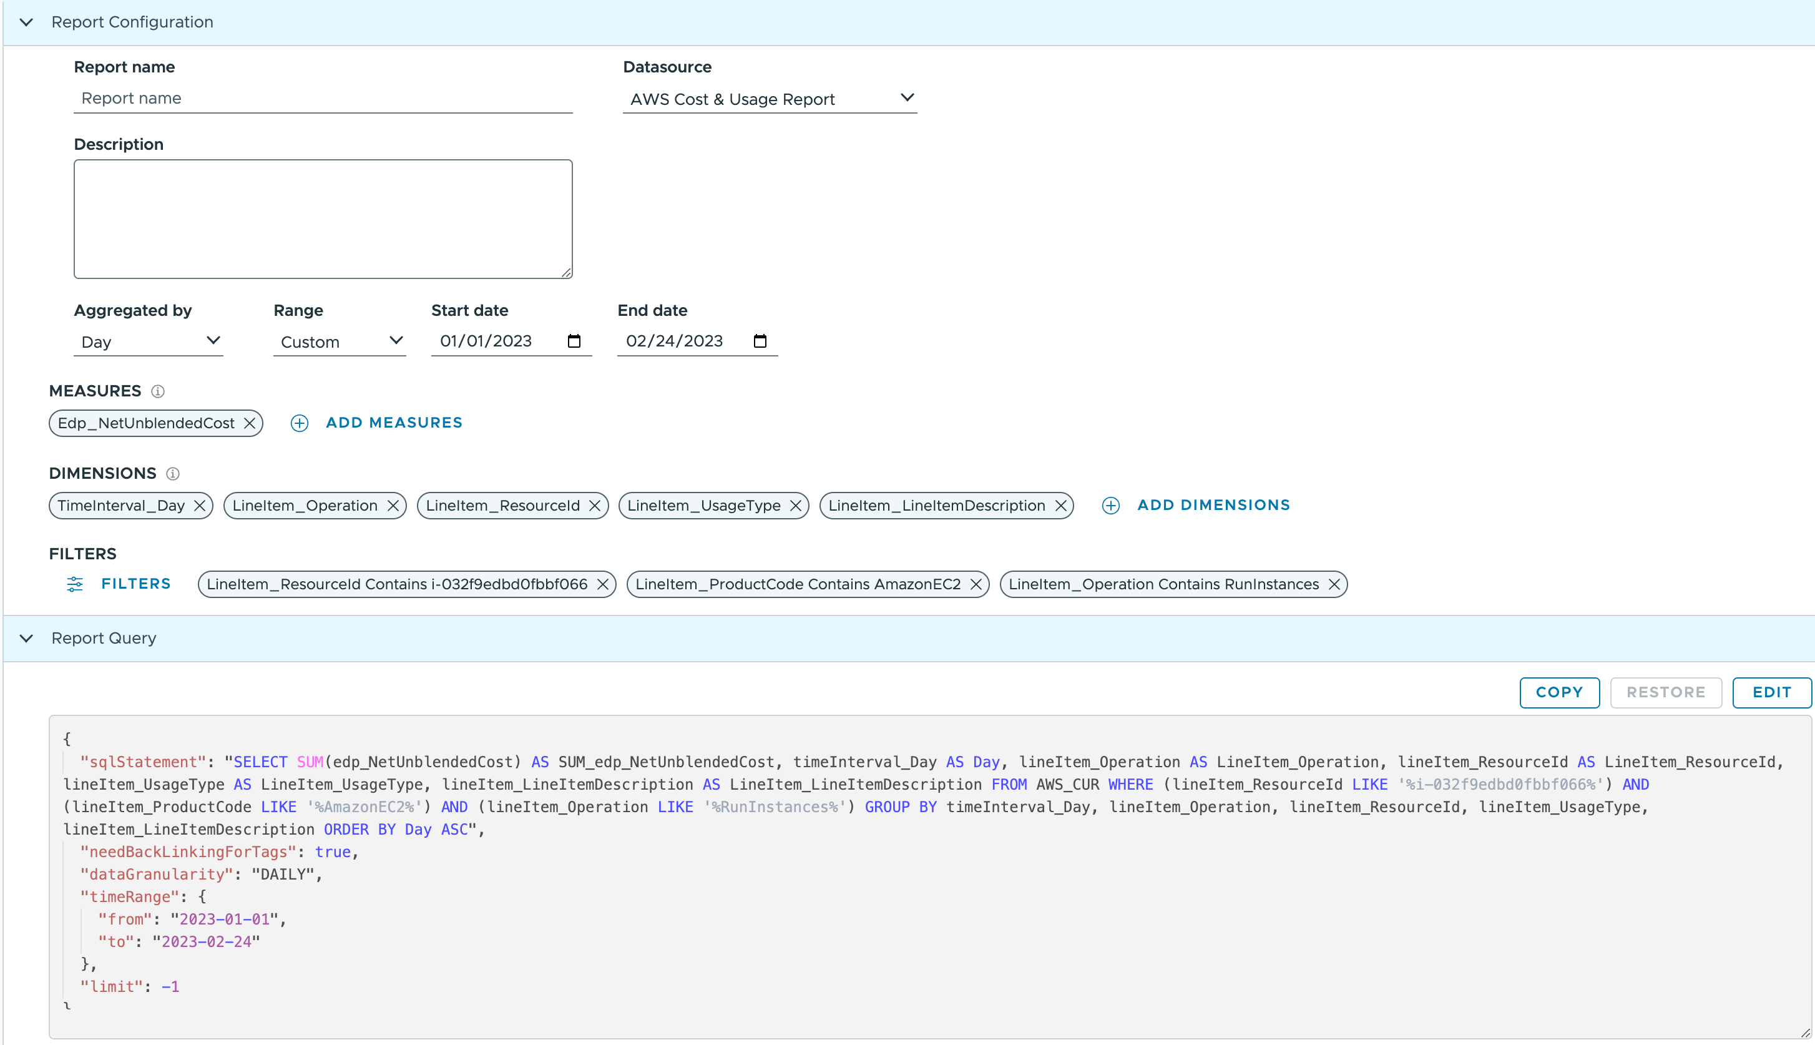Collapse the Report Configuration section
This screenshot has width=1815, height=1045.
[27, 22]
